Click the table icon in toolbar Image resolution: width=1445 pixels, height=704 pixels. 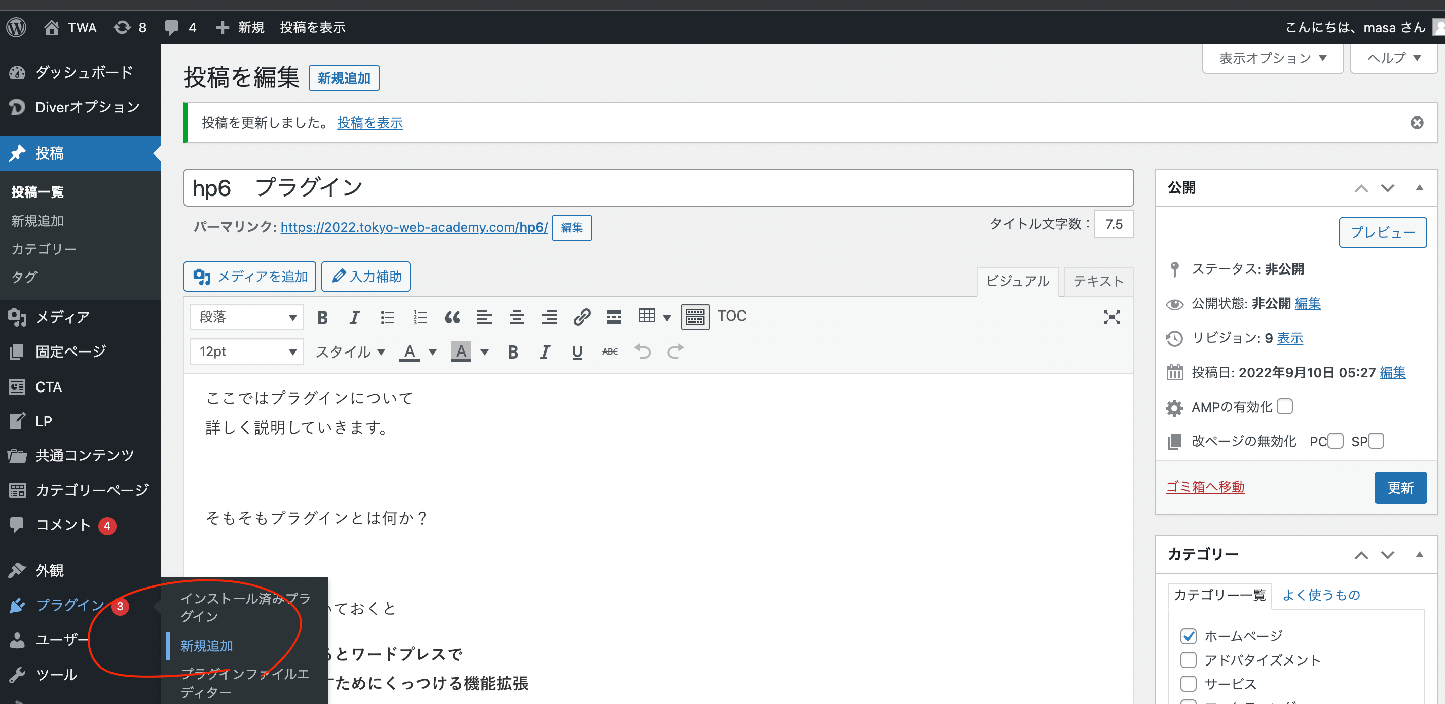[646, 316]
